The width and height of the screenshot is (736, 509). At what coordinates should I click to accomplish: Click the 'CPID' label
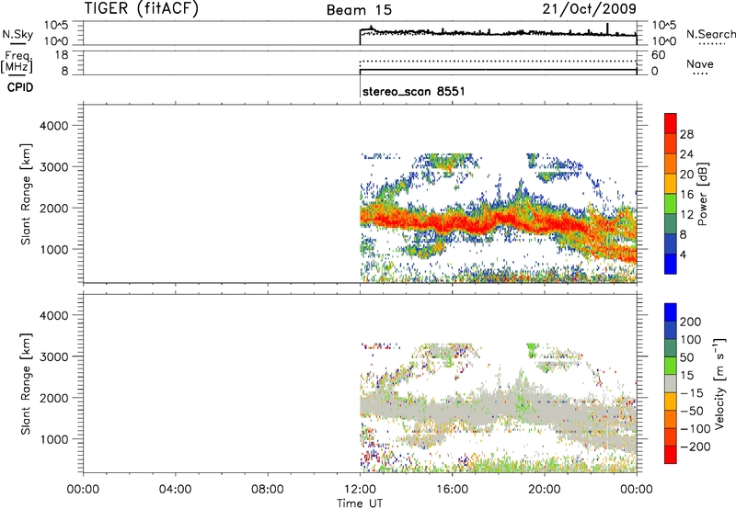[20, 87]
